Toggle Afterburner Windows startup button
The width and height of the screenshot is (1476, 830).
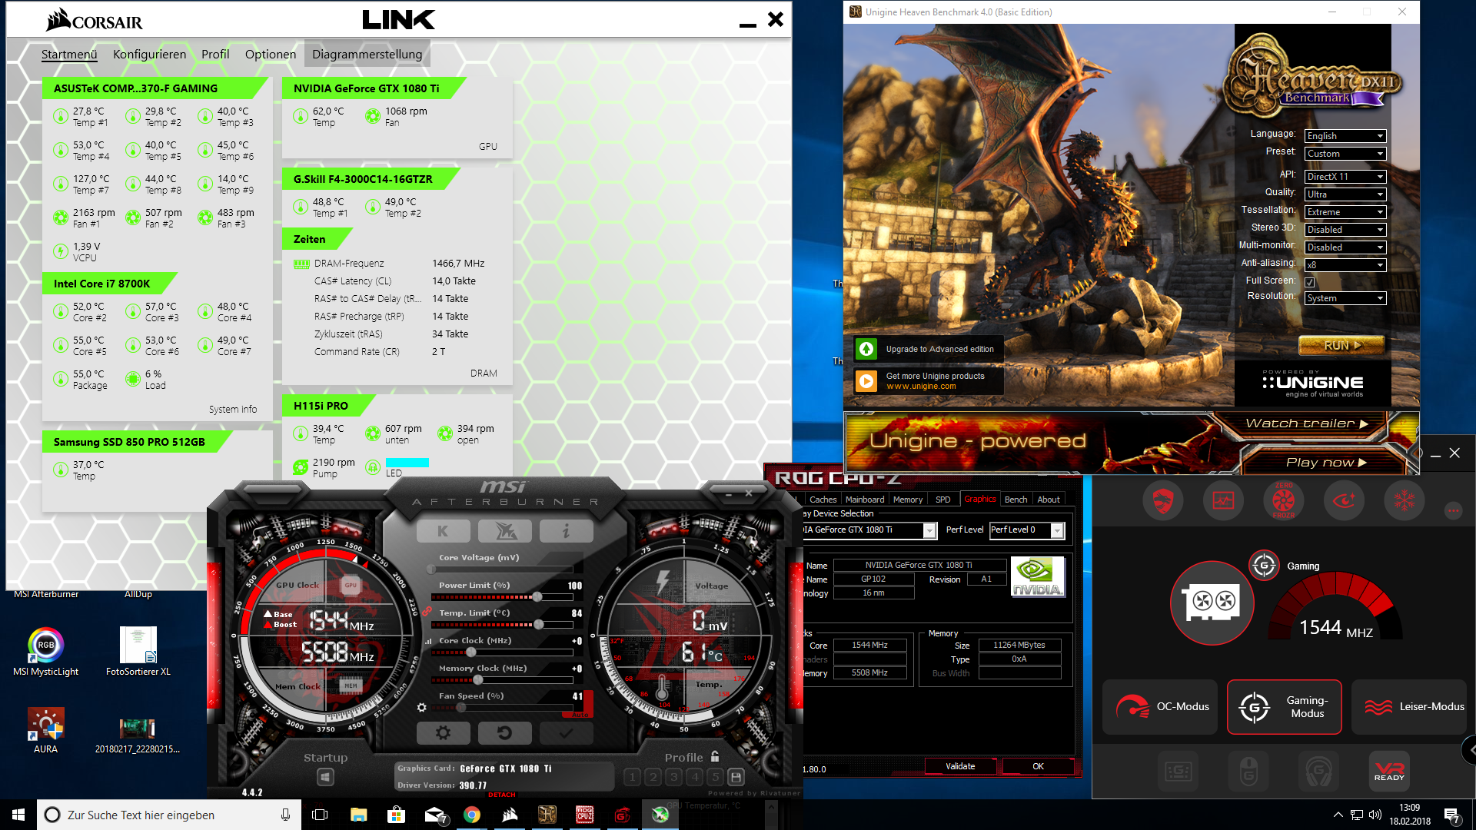(325, 777)
